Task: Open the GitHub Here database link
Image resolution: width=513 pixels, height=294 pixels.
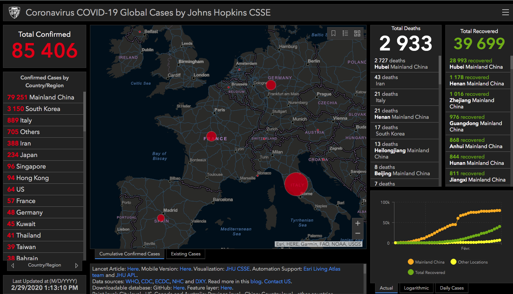Action: (x=179, y=288)
